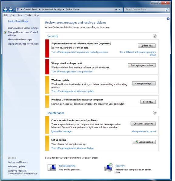Viewport: 175px width, 181px height.
Task: Click the Update now button
Action: pos(147,46)
